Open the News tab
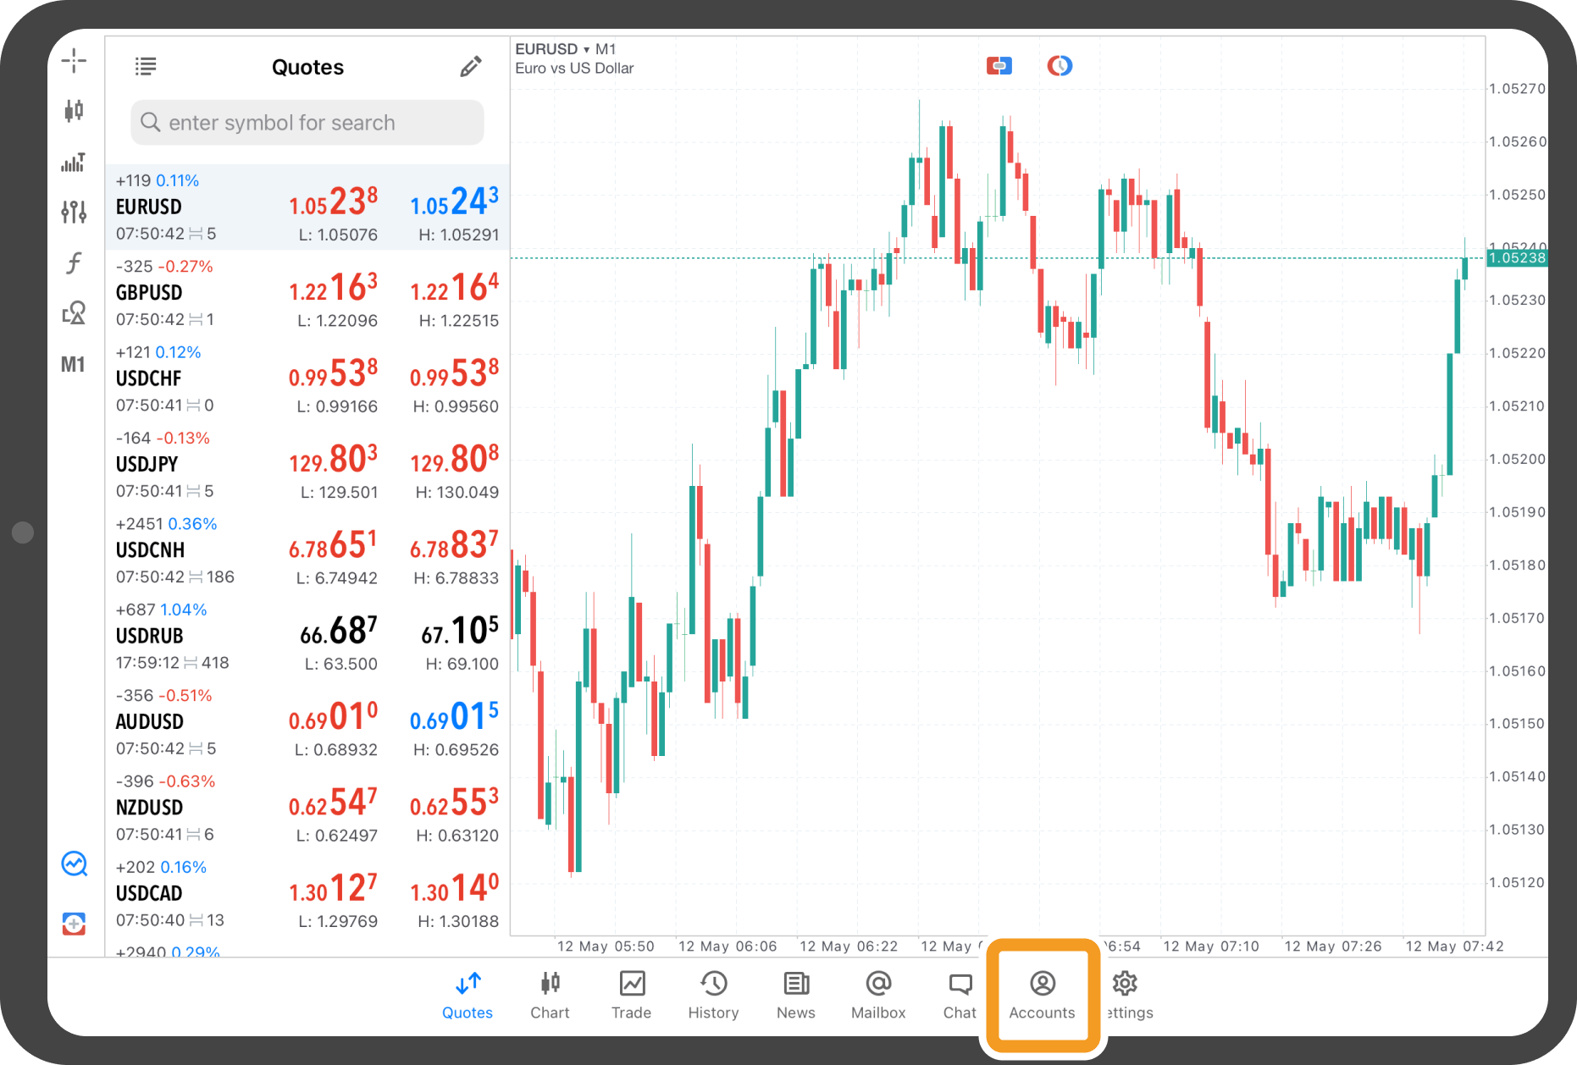The height and width of the screenshot is (1065, 1577). pyautogui.click(x=795, y=994)
